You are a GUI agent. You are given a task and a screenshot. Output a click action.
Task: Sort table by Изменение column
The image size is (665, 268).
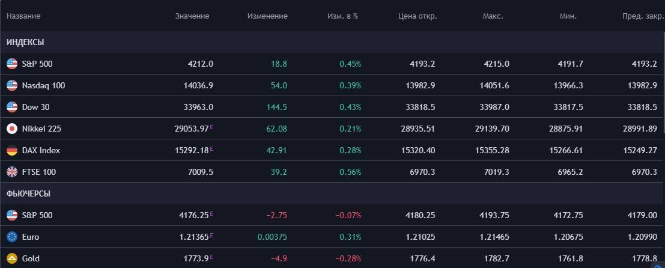267,16
